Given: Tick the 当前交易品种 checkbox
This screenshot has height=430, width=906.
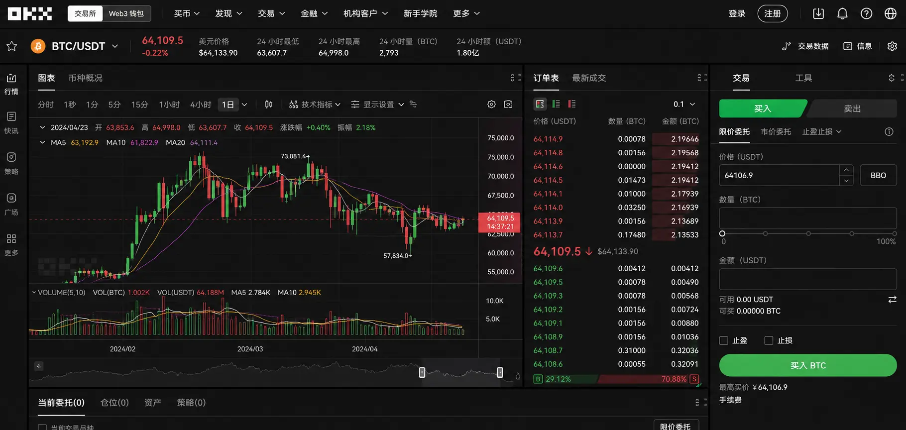Looking at the screenshot, I should tap(42, 427).
